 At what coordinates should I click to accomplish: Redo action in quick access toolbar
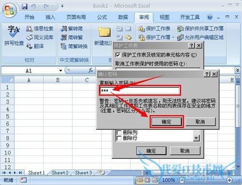(x=46, y=6)
